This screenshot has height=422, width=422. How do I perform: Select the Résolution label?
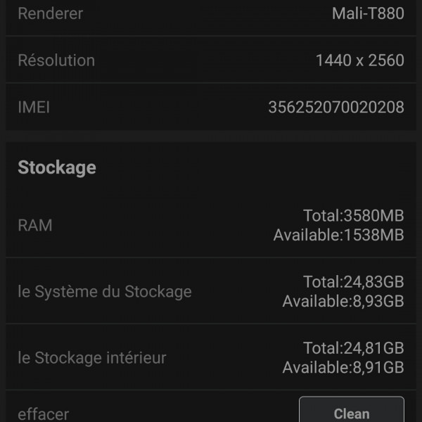tap(56, 60)
